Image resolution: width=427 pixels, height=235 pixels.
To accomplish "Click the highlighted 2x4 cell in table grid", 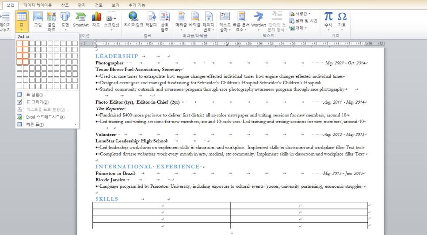I will pyautogui.click(x=26, y=62).
